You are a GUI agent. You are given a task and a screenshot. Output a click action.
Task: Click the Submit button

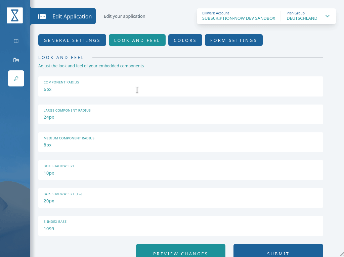click(x=278, y=250)
